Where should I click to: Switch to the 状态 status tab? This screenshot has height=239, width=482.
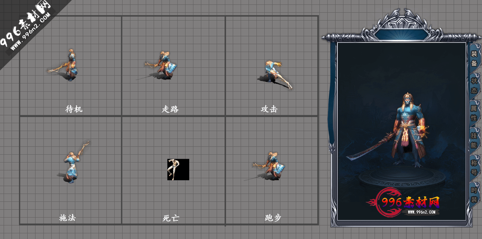(x=474, y=86)
